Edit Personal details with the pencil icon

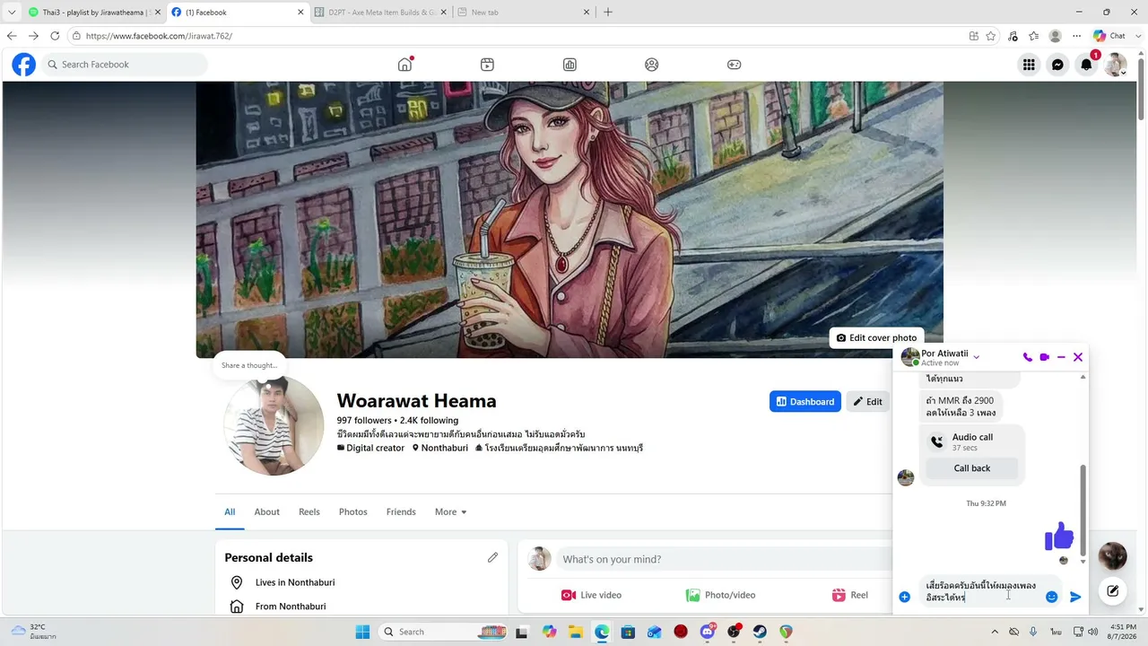click(492, 557)
